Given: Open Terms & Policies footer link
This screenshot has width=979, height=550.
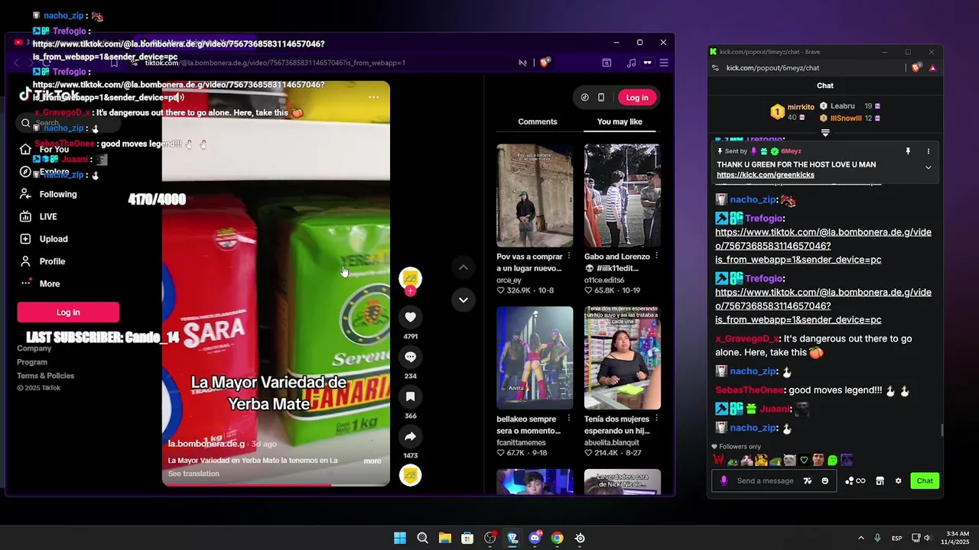Looking at the screenshot, I should pos(46,376).
